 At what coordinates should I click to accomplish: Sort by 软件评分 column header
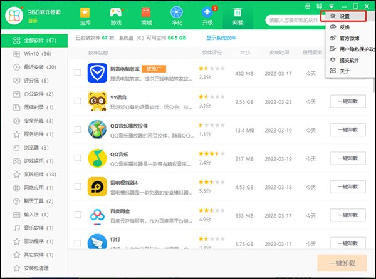(x=212, y=53)
